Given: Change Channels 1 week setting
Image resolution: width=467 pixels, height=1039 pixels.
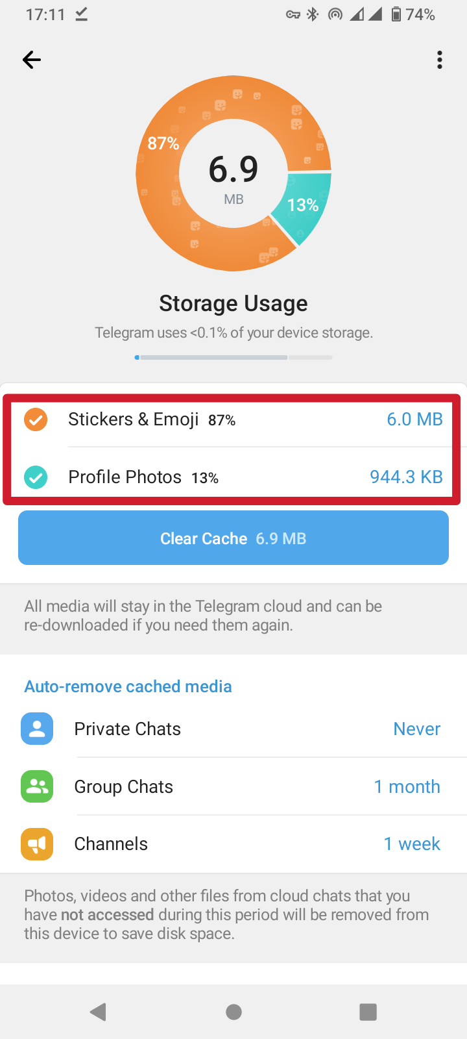Looking at the screenshot, I should coord(412,844).
